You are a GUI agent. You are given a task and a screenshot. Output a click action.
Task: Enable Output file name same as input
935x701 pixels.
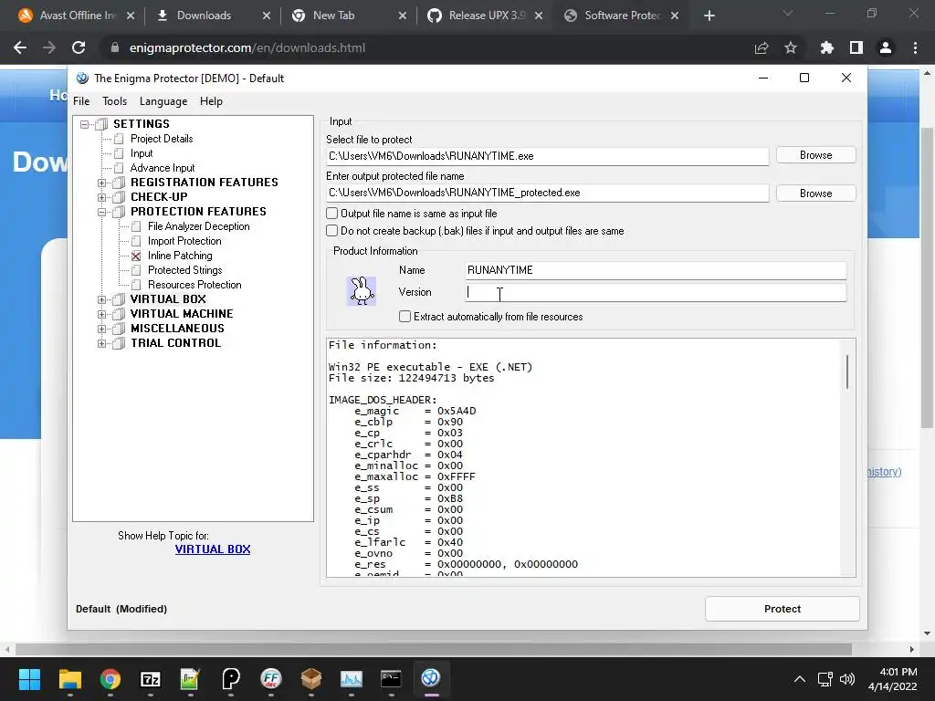pos(332,214)
